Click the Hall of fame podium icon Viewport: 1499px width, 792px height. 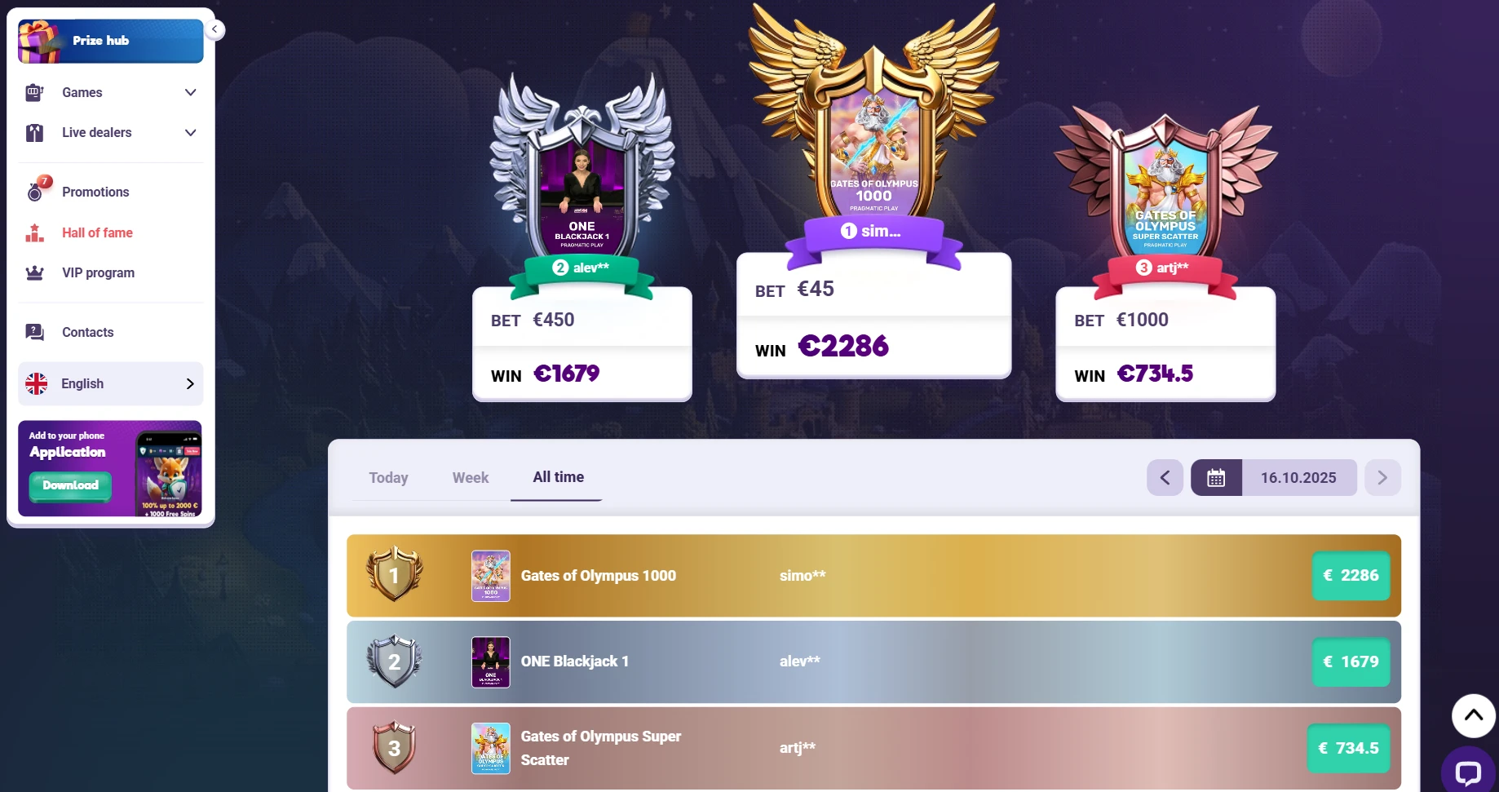coord(34,232)
